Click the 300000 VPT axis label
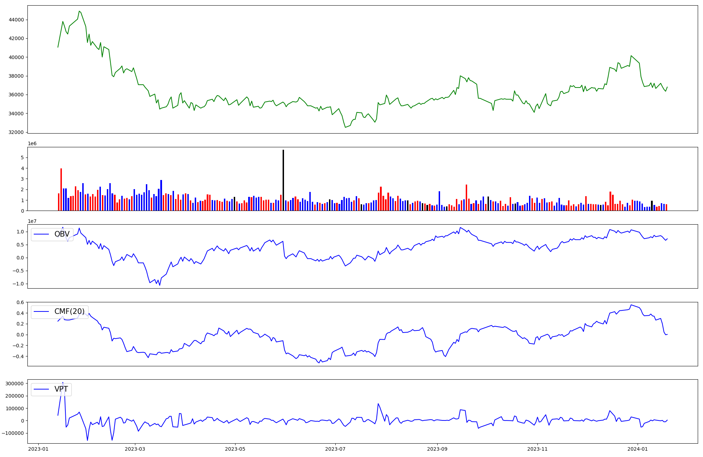Image resolution: width=703 pixels, height=457 pixels. (x=15, y=384)
